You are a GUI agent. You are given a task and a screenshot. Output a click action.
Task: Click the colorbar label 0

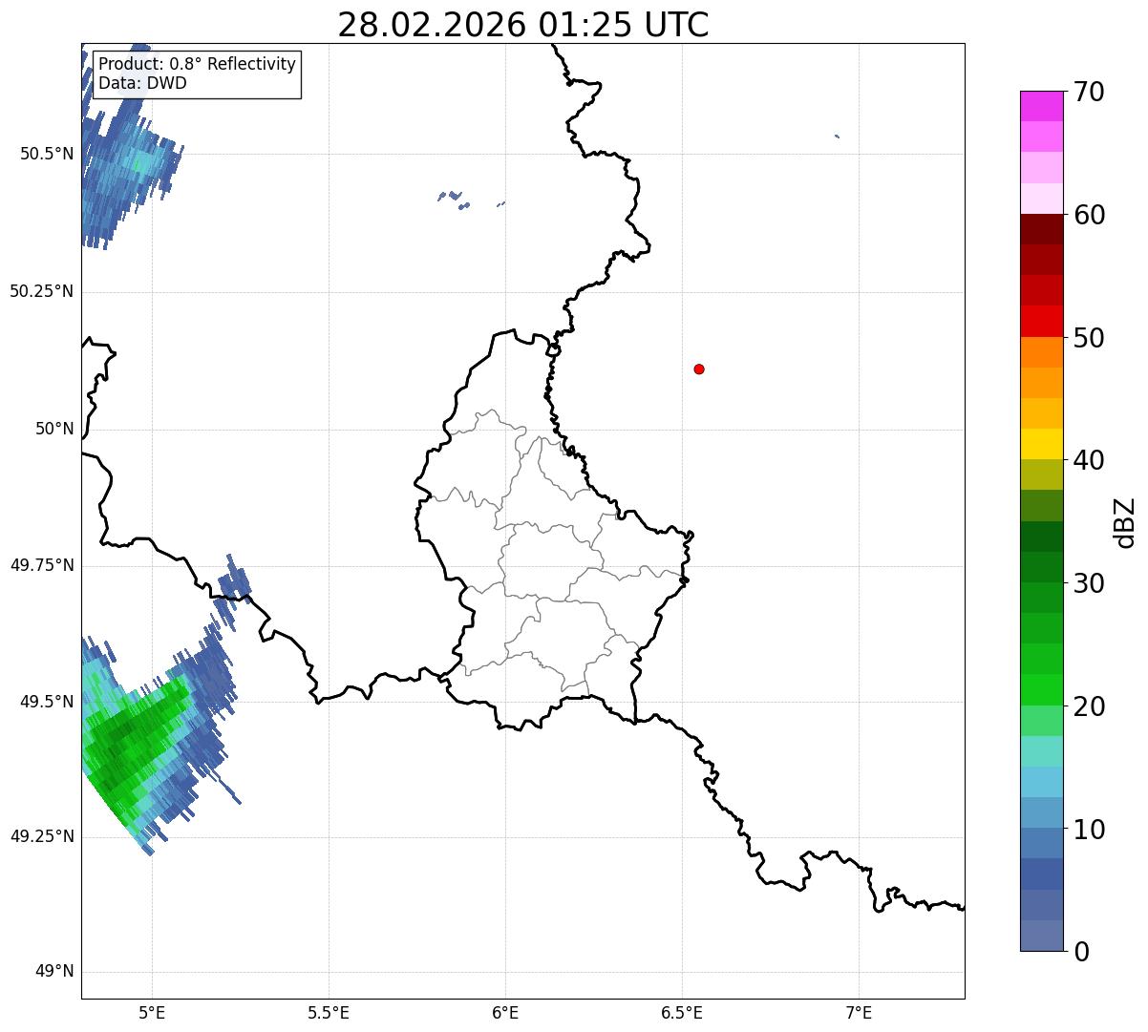pos(1081,952)
